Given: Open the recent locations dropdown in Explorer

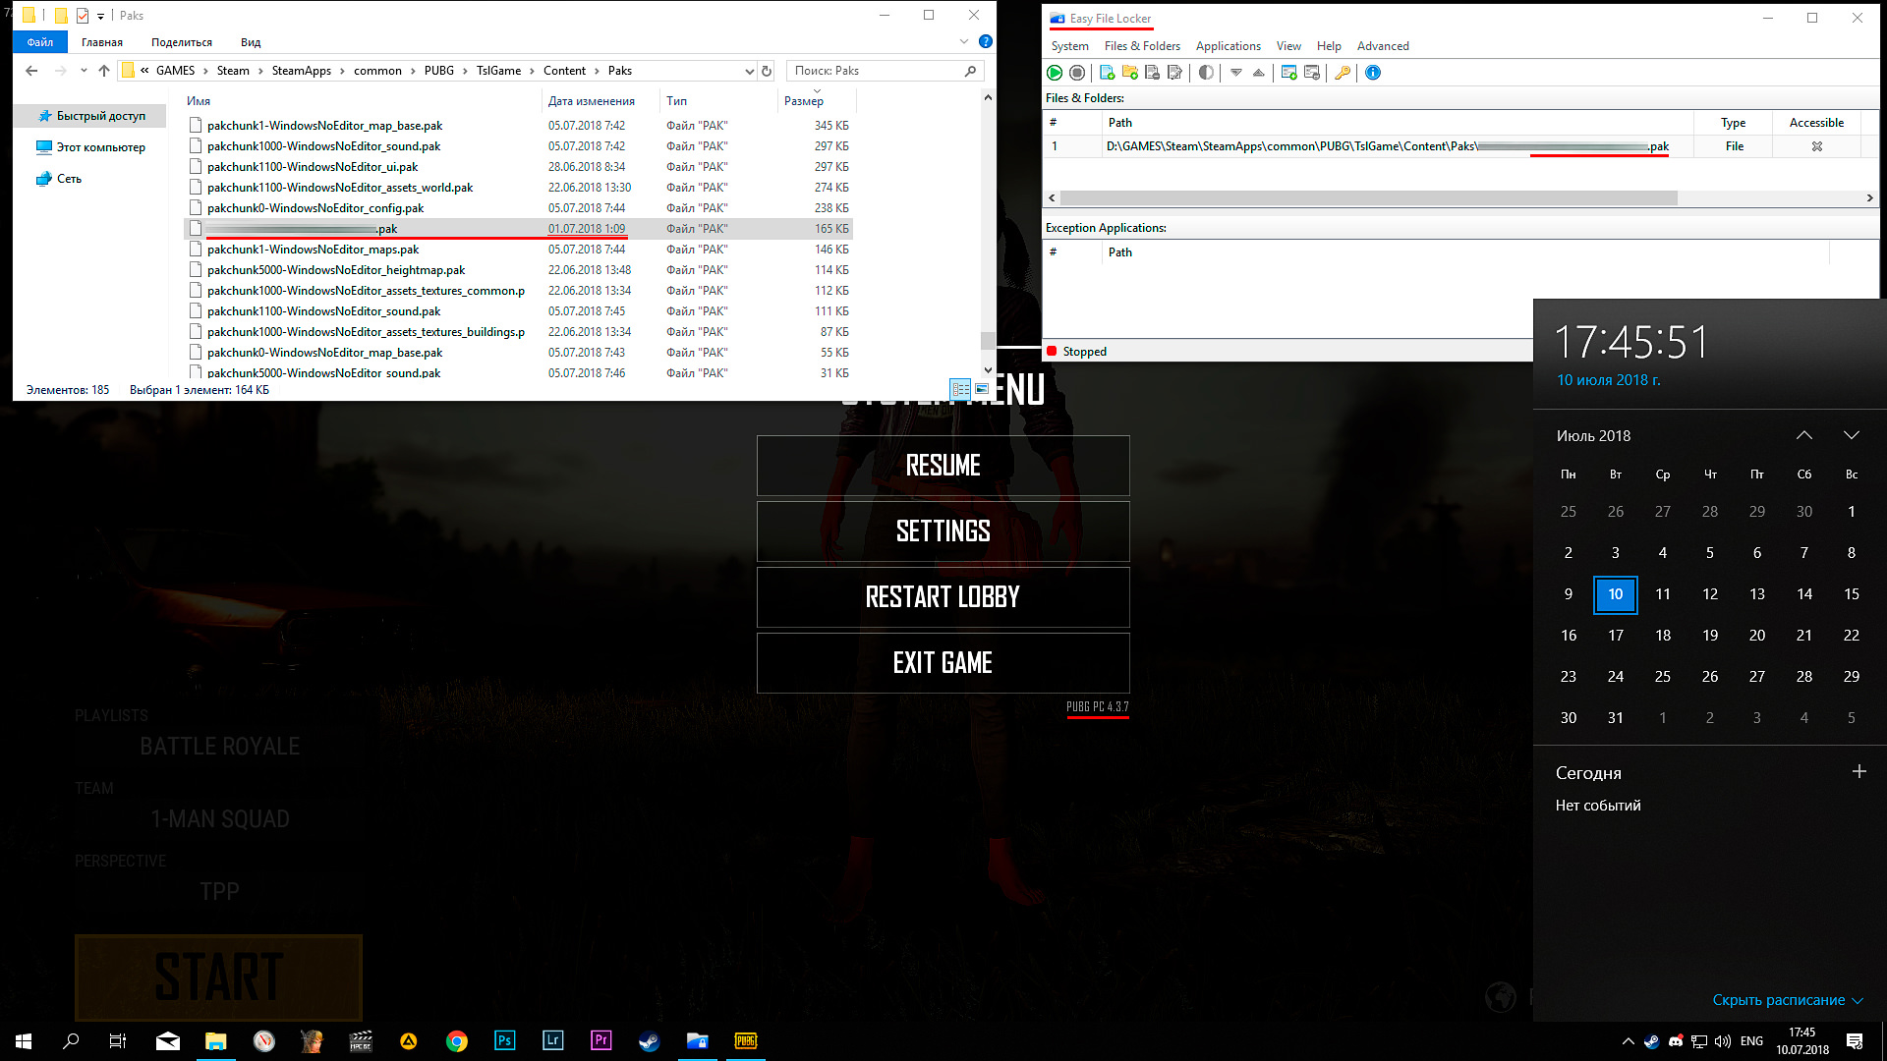Looking at the screenshot, I should (84, 71).
